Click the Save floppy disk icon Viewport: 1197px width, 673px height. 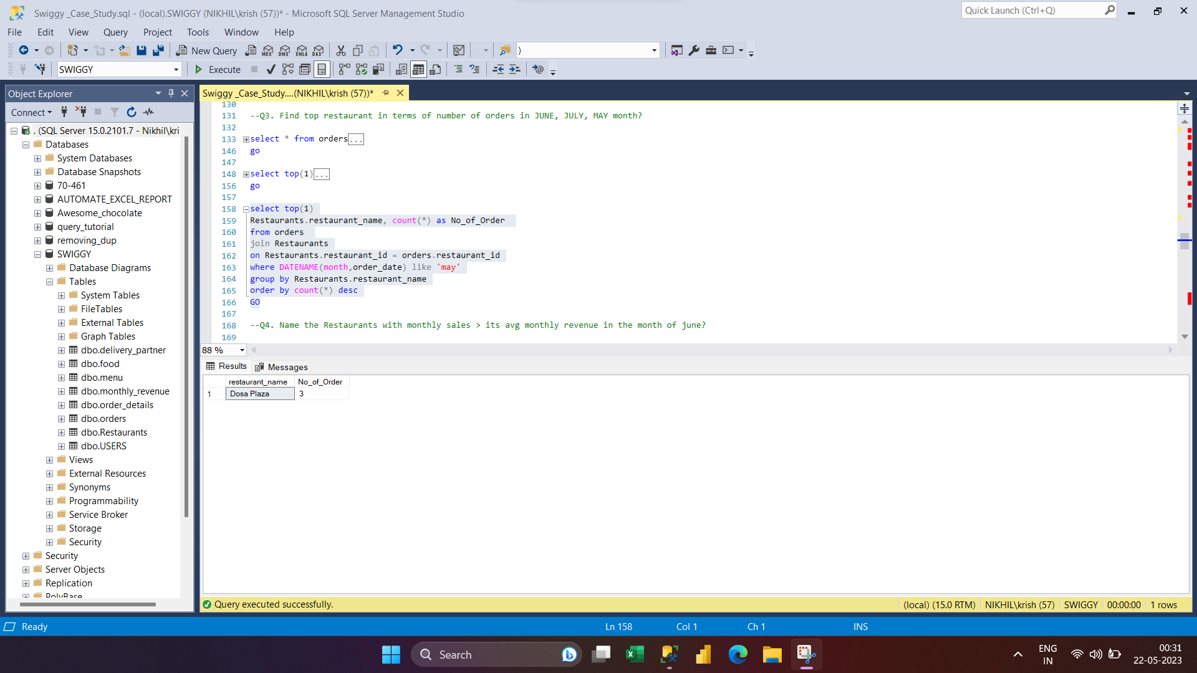click(x=142, y=50)
